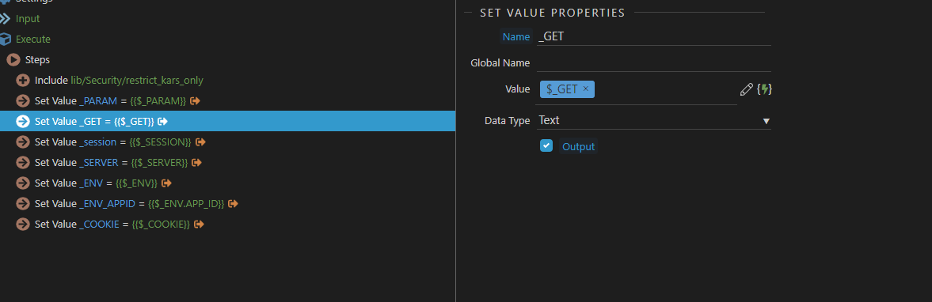Click the Include step plus icon

pos(23,80)
